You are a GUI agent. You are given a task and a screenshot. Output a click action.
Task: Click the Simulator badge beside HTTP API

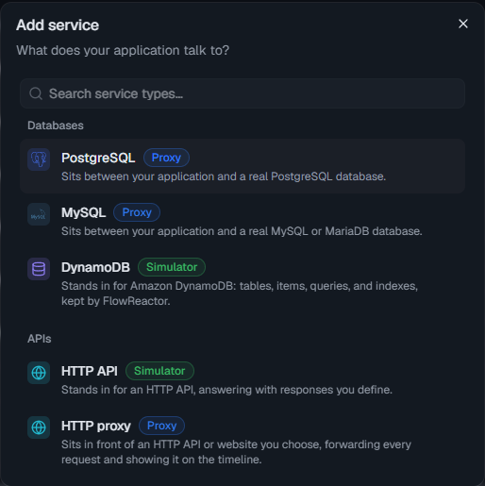(x=159, y=371)
